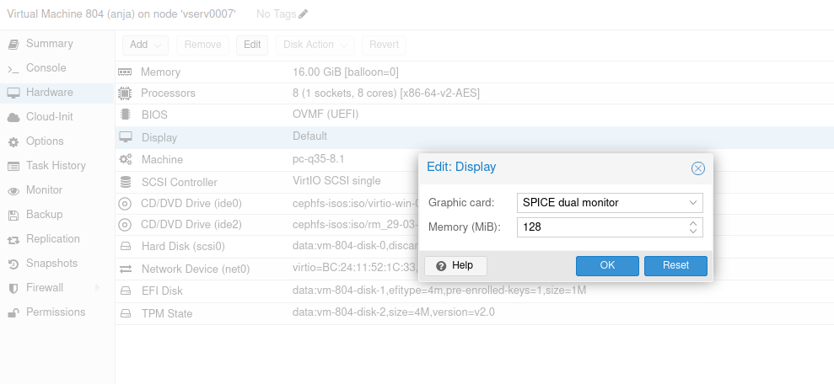The image size is (834, 384).
Task: Open the Snapshots section
Action: tap(51, 264)
